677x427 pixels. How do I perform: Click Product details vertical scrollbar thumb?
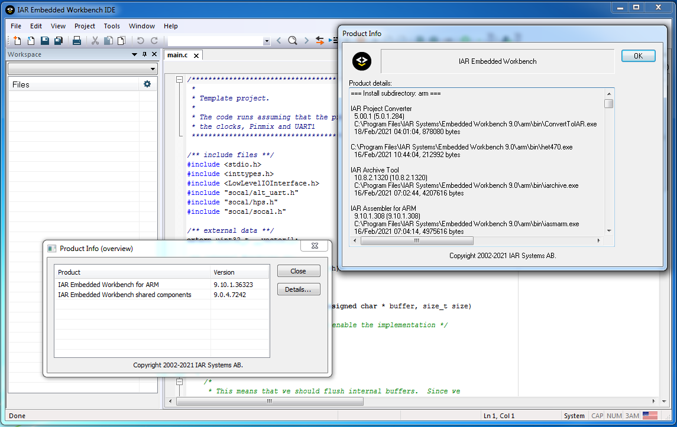[609, 103]
